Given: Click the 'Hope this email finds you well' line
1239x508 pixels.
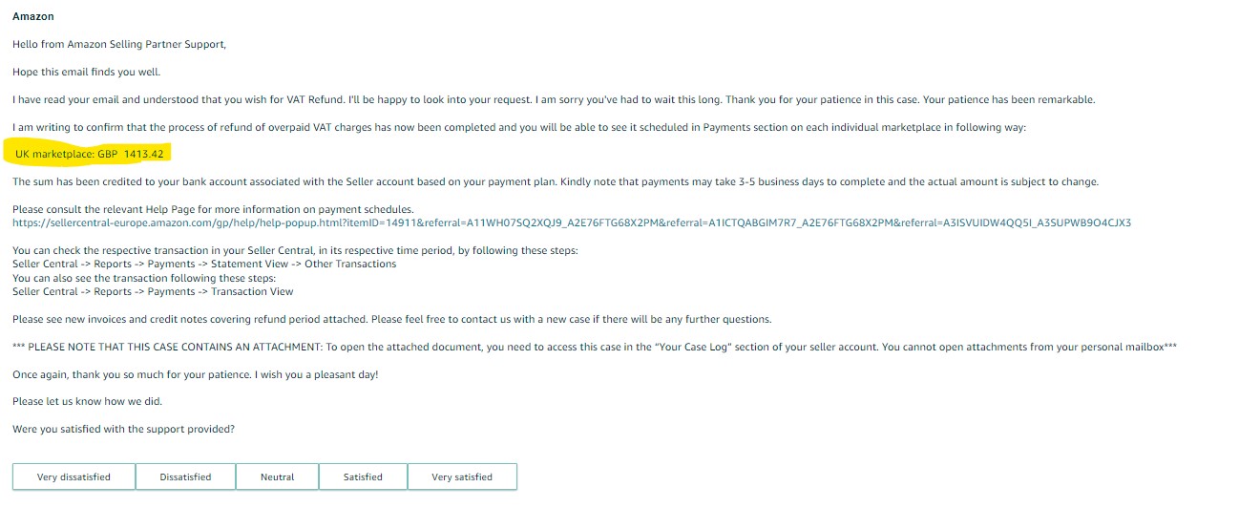Looking at the screenshot, I should (87, 73).
